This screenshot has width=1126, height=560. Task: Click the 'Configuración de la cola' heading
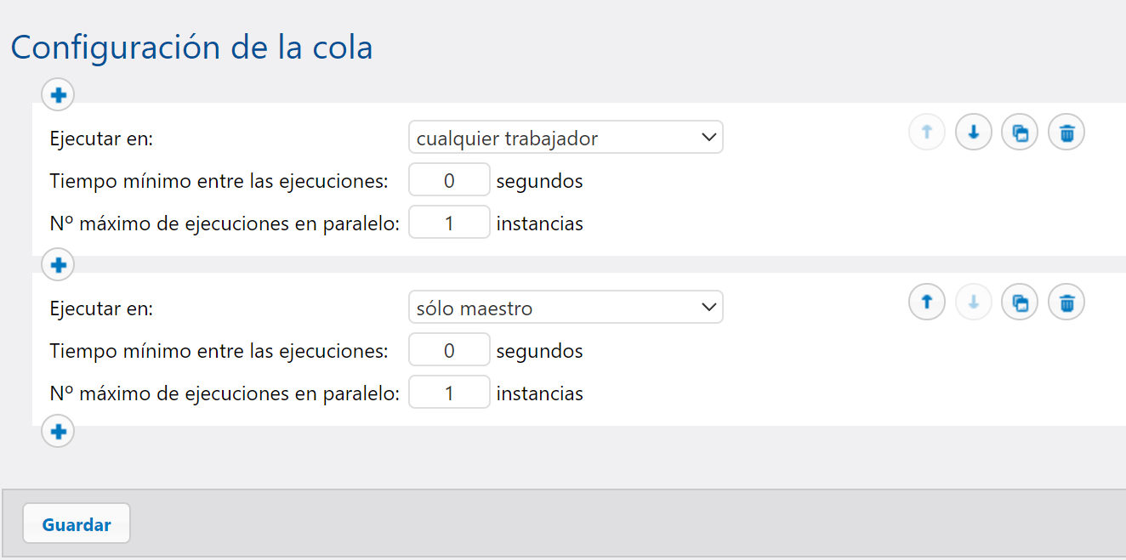(191, 47)
